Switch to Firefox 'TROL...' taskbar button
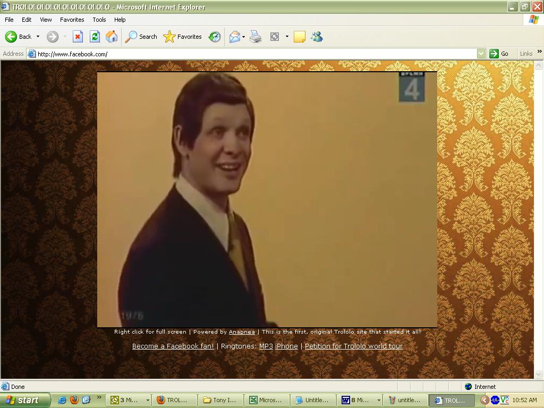544x408 pixels. click(174, 400)
